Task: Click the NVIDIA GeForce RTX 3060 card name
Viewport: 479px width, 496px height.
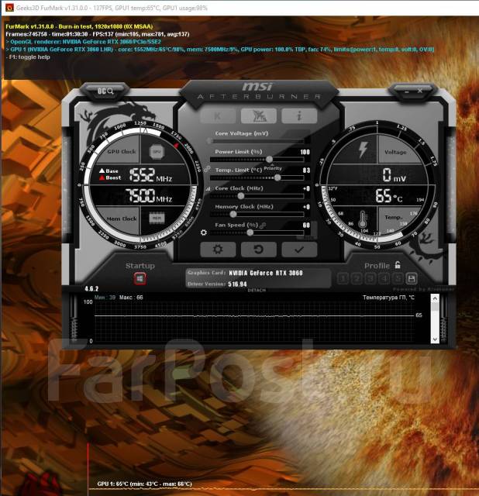Action: pos(266,273)
